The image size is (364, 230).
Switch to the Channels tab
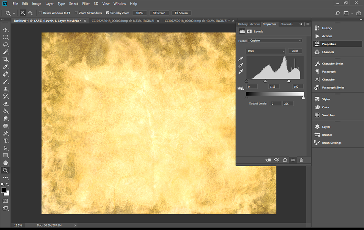286,24
